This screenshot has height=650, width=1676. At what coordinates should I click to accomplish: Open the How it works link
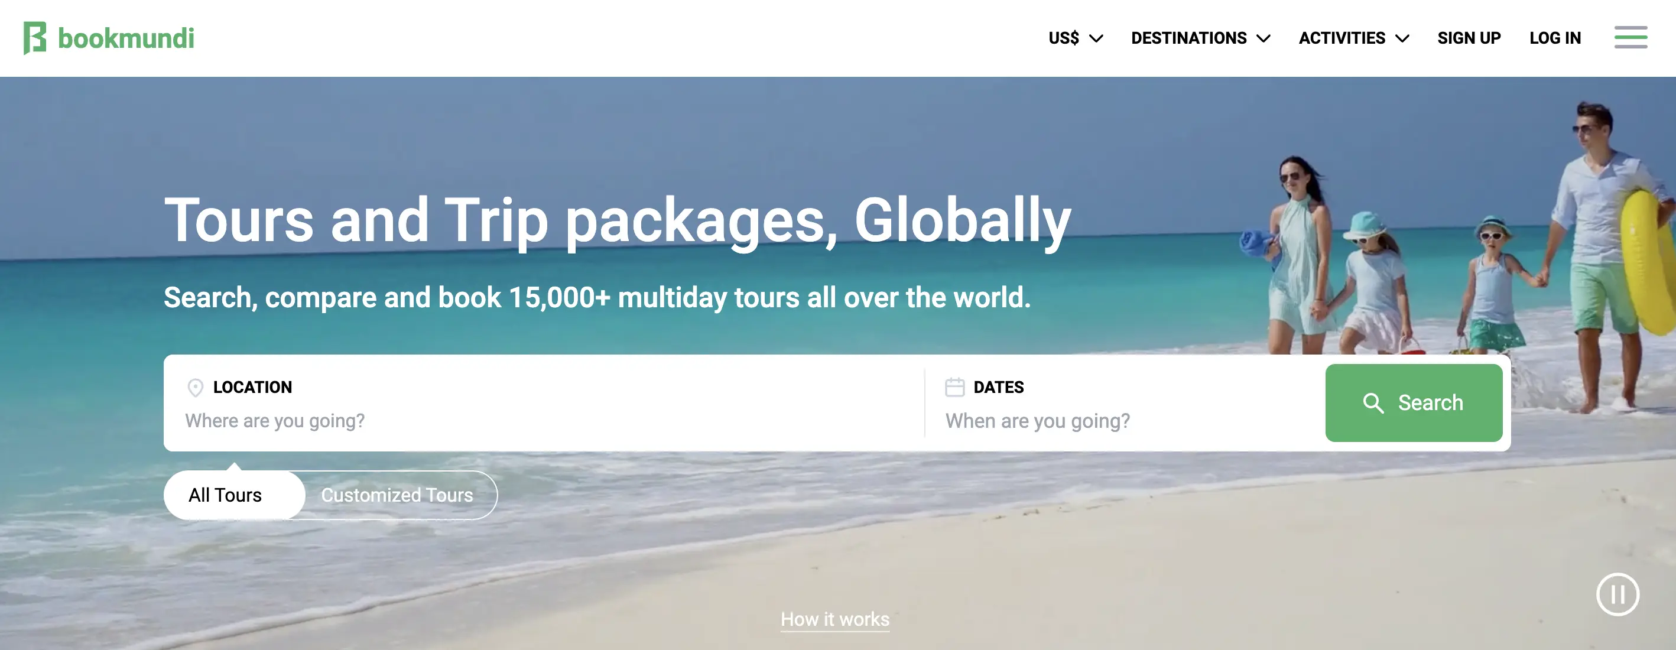pyautogui.click(x=834, y=619)
